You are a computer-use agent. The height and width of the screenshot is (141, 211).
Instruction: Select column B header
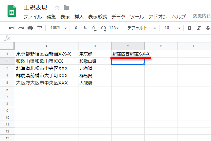coord(95,46)
